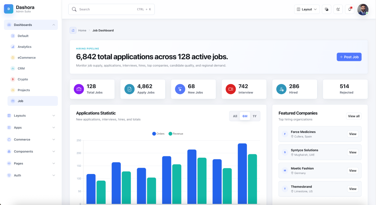Open the Analytics dashboard item

point(33,47)
